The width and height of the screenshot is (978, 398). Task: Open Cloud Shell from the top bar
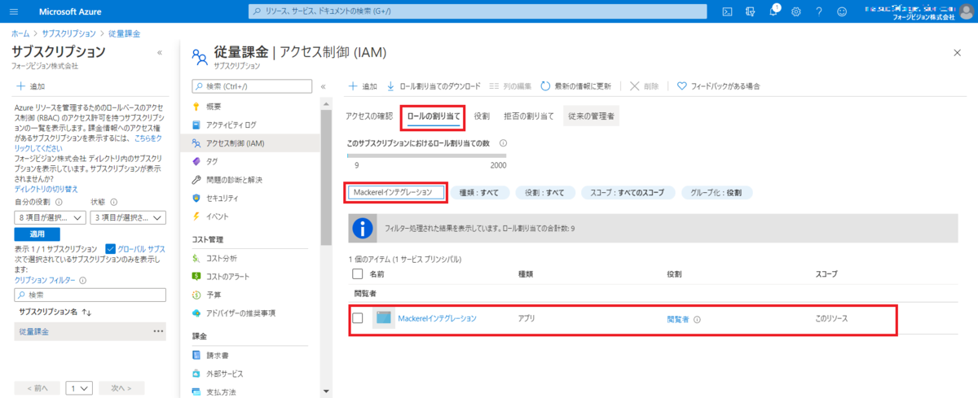tap(727, 11)
